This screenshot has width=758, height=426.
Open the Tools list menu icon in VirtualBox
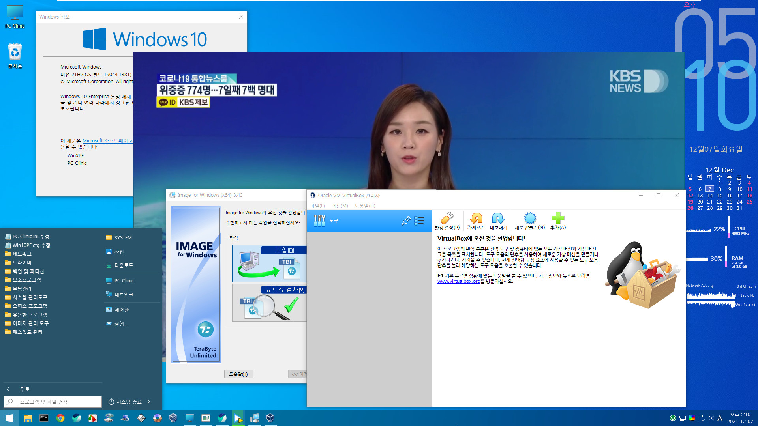click(x=419, y=221)
